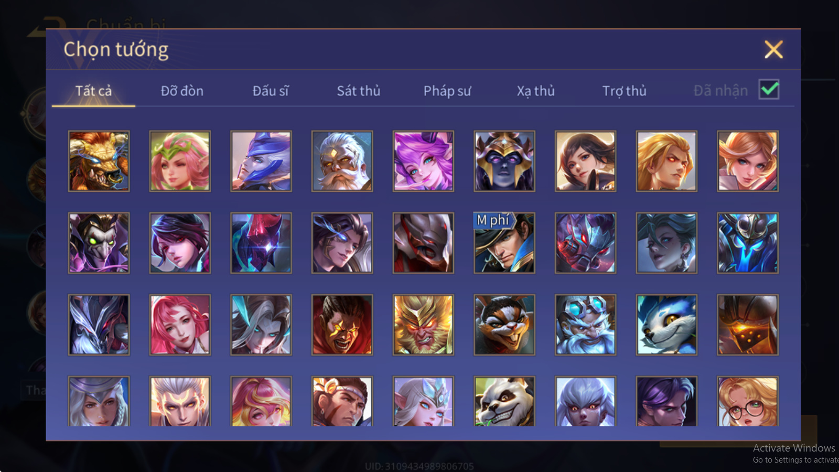Viewport: 839px width, 472px height.
Task: Open the Đấu sĩ tab
Action: pyautogui.click(x=271, y=91)
